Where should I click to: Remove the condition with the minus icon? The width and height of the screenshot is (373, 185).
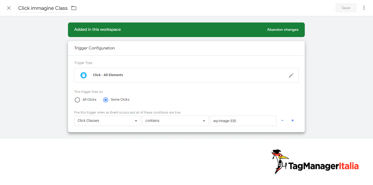click(x=282, y=120)
